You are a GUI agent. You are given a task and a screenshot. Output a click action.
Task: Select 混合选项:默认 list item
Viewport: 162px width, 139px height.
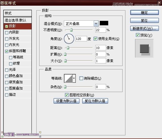(x=18, y=20)
